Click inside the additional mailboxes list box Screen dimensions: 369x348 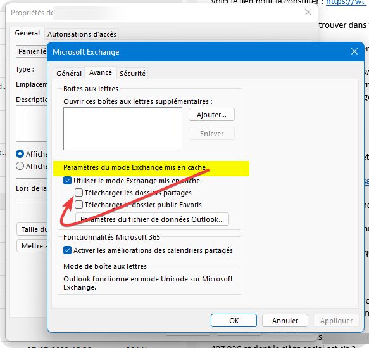tap(123, 129)
